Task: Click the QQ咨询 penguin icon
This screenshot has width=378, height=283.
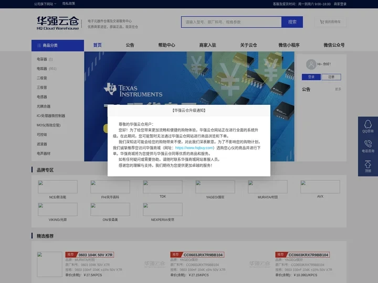Action: (367, 124)
